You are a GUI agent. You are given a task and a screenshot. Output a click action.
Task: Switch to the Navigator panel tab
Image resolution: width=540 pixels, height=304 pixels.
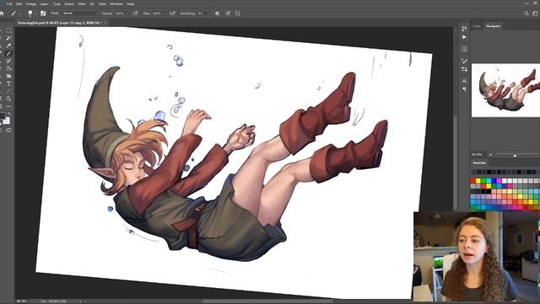click(x=493, y=26)
